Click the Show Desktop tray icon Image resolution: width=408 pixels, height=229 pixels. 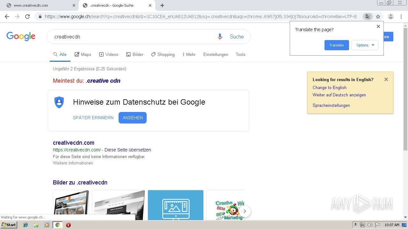[x=404, y=225]
